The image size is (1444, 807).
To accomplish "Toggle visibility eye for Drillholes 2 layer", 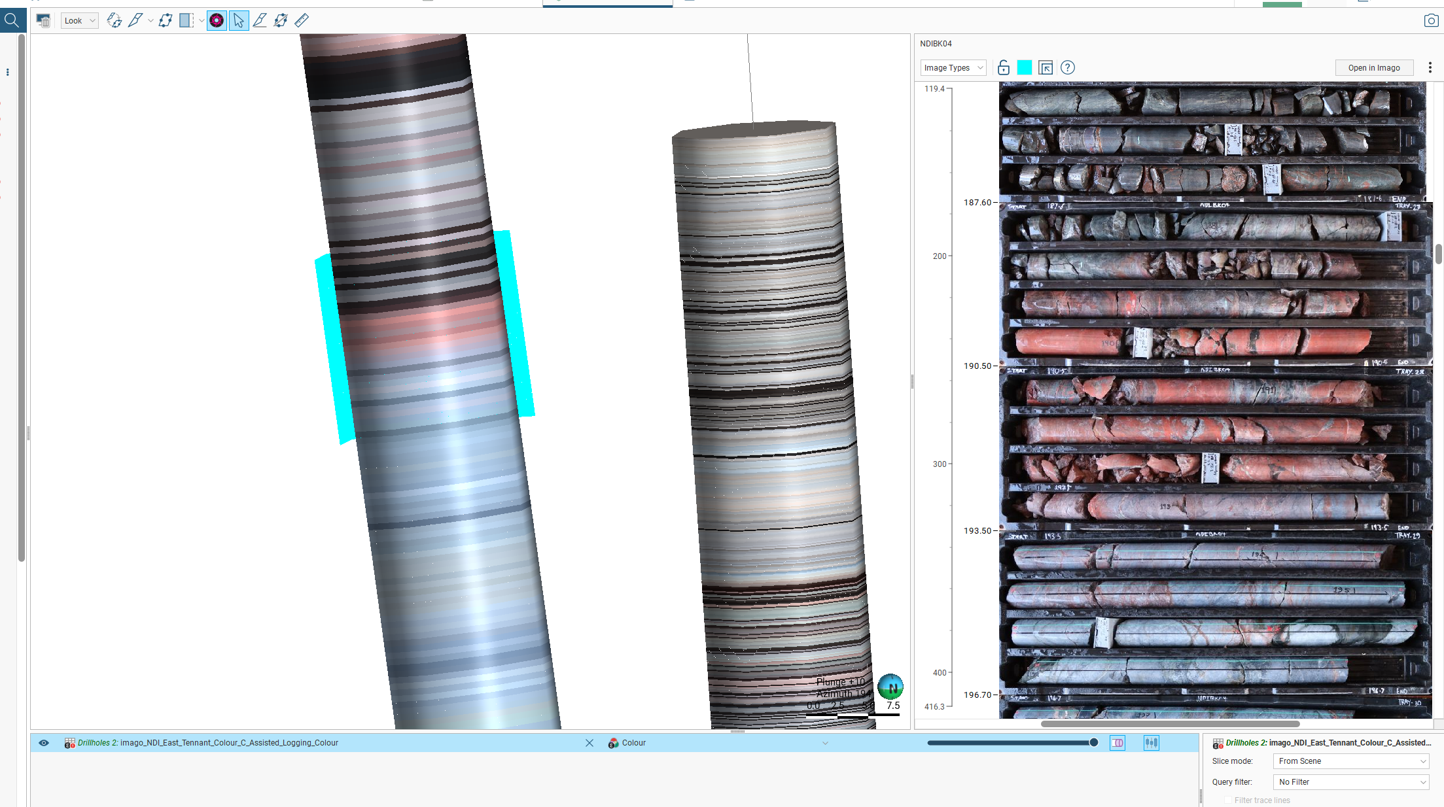I will [44, 743].
